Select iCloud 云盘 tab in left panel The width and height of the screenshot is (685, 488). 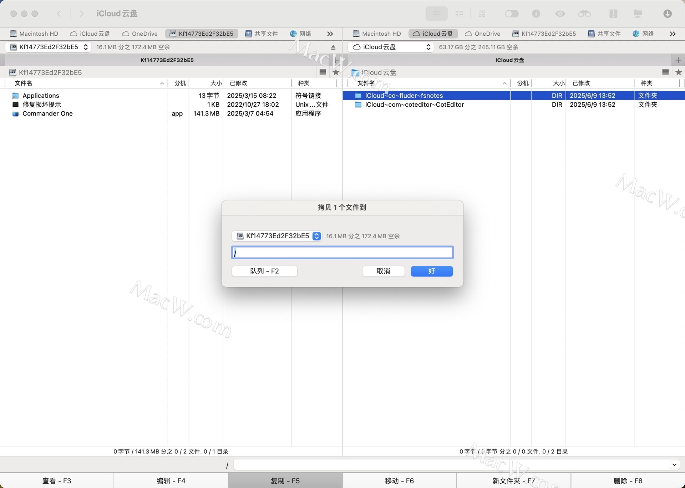(90, 34)
